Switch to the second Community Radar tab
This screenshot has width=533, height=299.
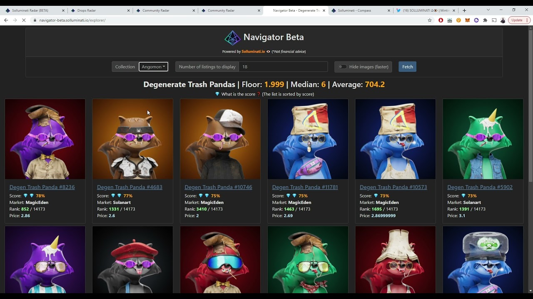[231, 10]
